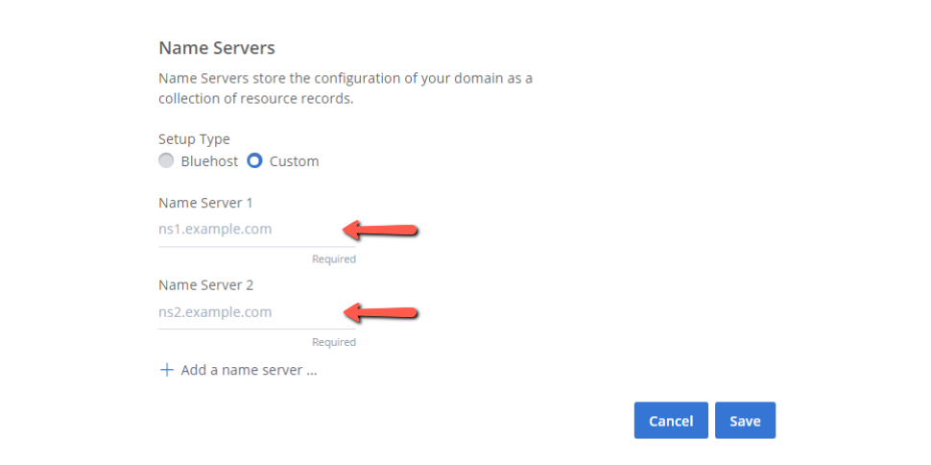Cancel the name server changes
Screen dimensions: 931x465
pyautogui.click(x=671, y=421)
